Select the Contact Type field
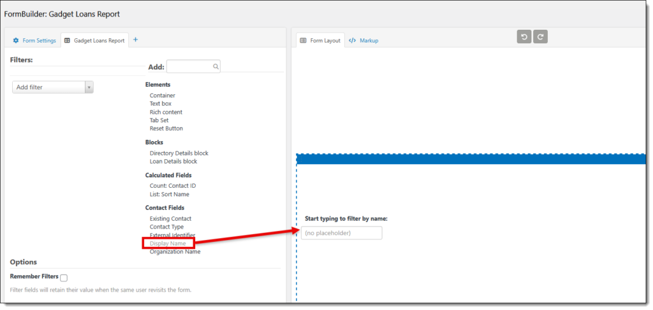653x310 pixels. coord(166,227)
